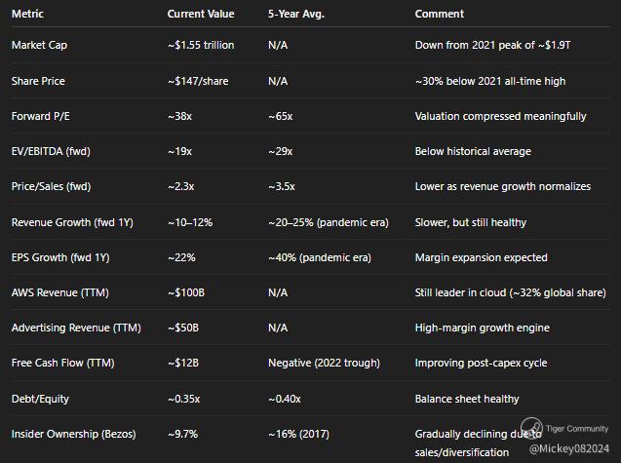Select the Debt/Equity row label

(40, 399)
